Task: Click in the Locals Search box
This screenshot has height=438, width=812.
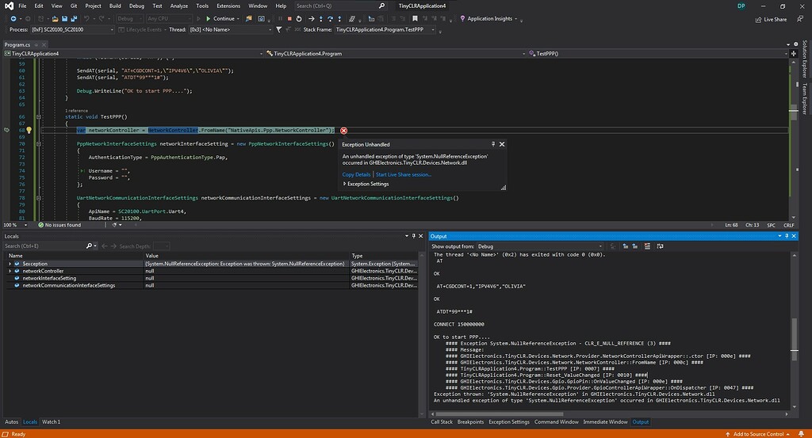Action: (x=43, y=246)
